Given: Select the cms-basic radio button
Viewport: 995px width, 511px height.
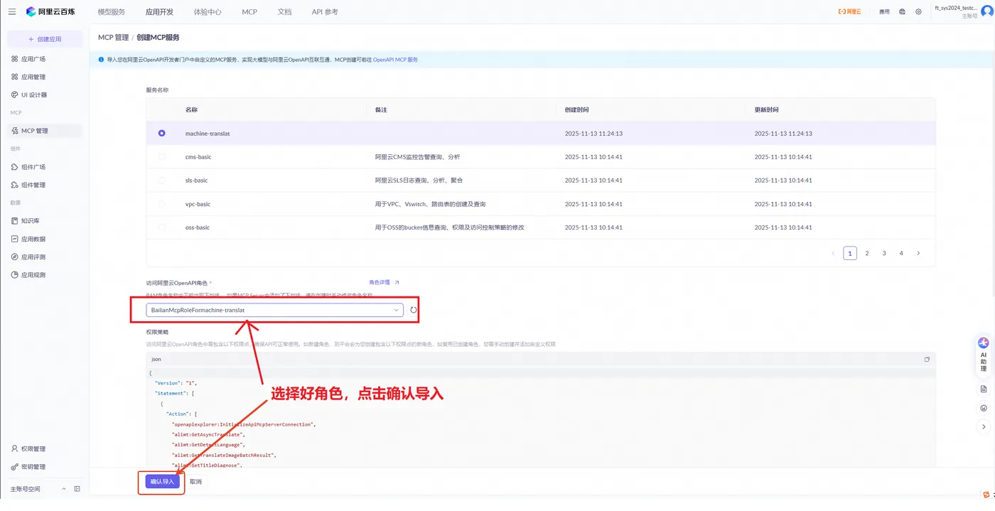Looking at the screenshot, I should pyautogui.click(x=162, y=157).
